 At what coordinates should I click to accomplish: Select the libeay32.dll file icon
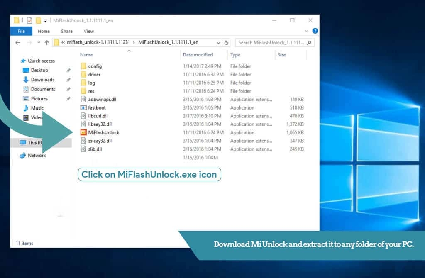tap(83, 124)
